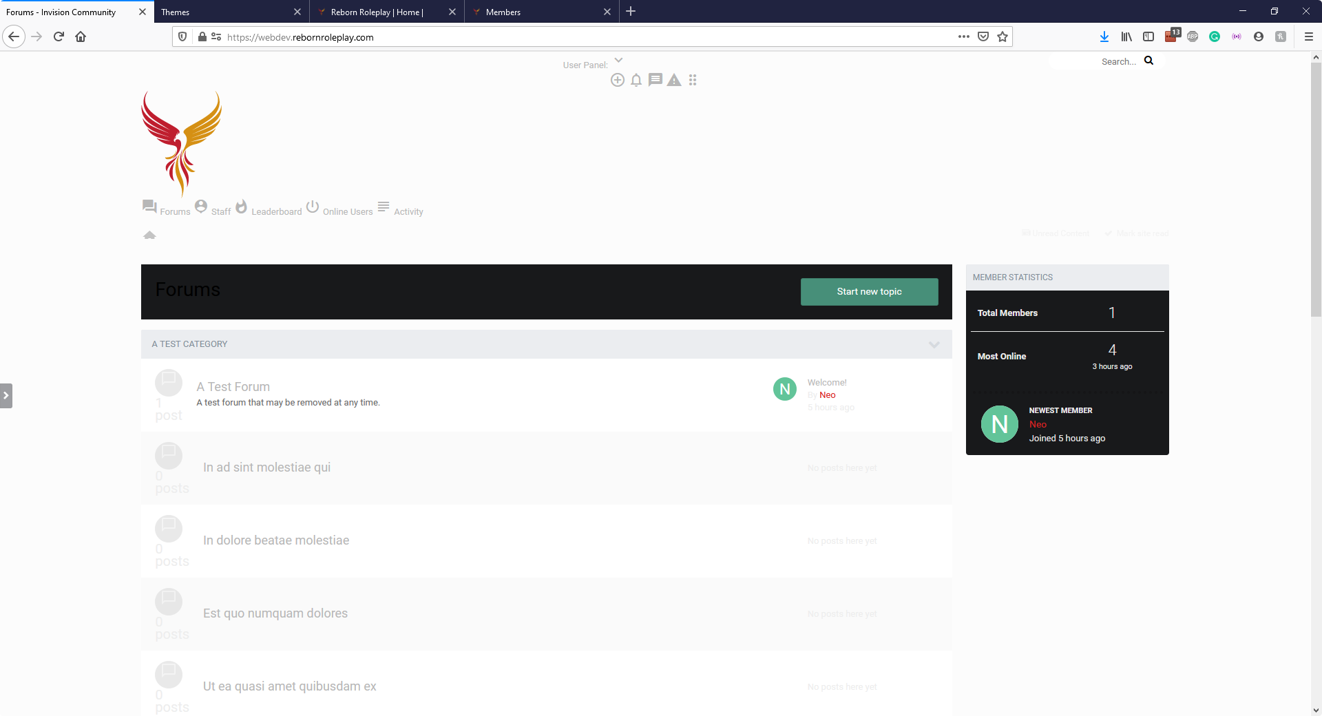Image resolution: width=1322 pixels, height=716 pixels.
Task: Go back to previous page
Action: [x=14, y=36]
